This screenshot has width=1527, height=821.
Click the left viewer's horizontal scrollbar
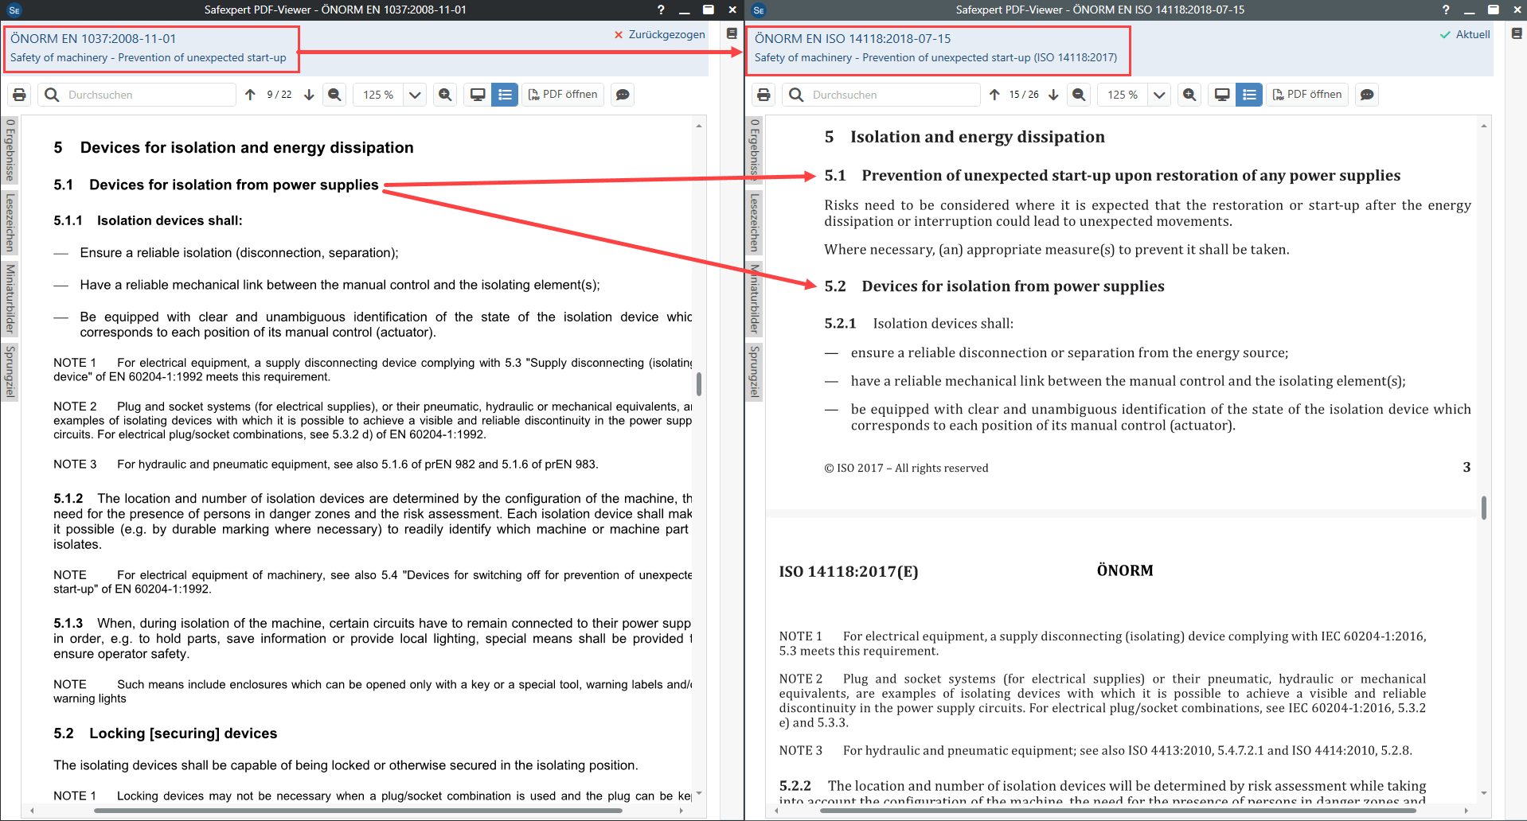click(358, 811)
